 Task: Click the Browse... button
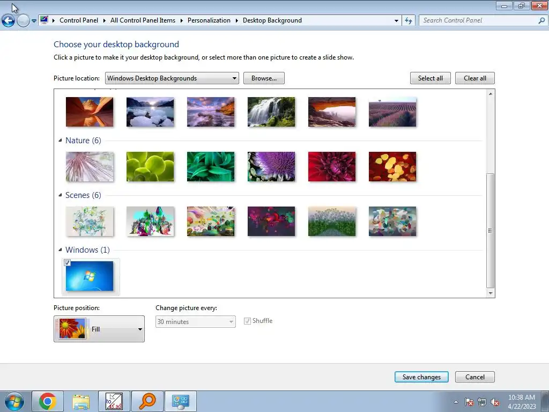(x=264, y=78)
